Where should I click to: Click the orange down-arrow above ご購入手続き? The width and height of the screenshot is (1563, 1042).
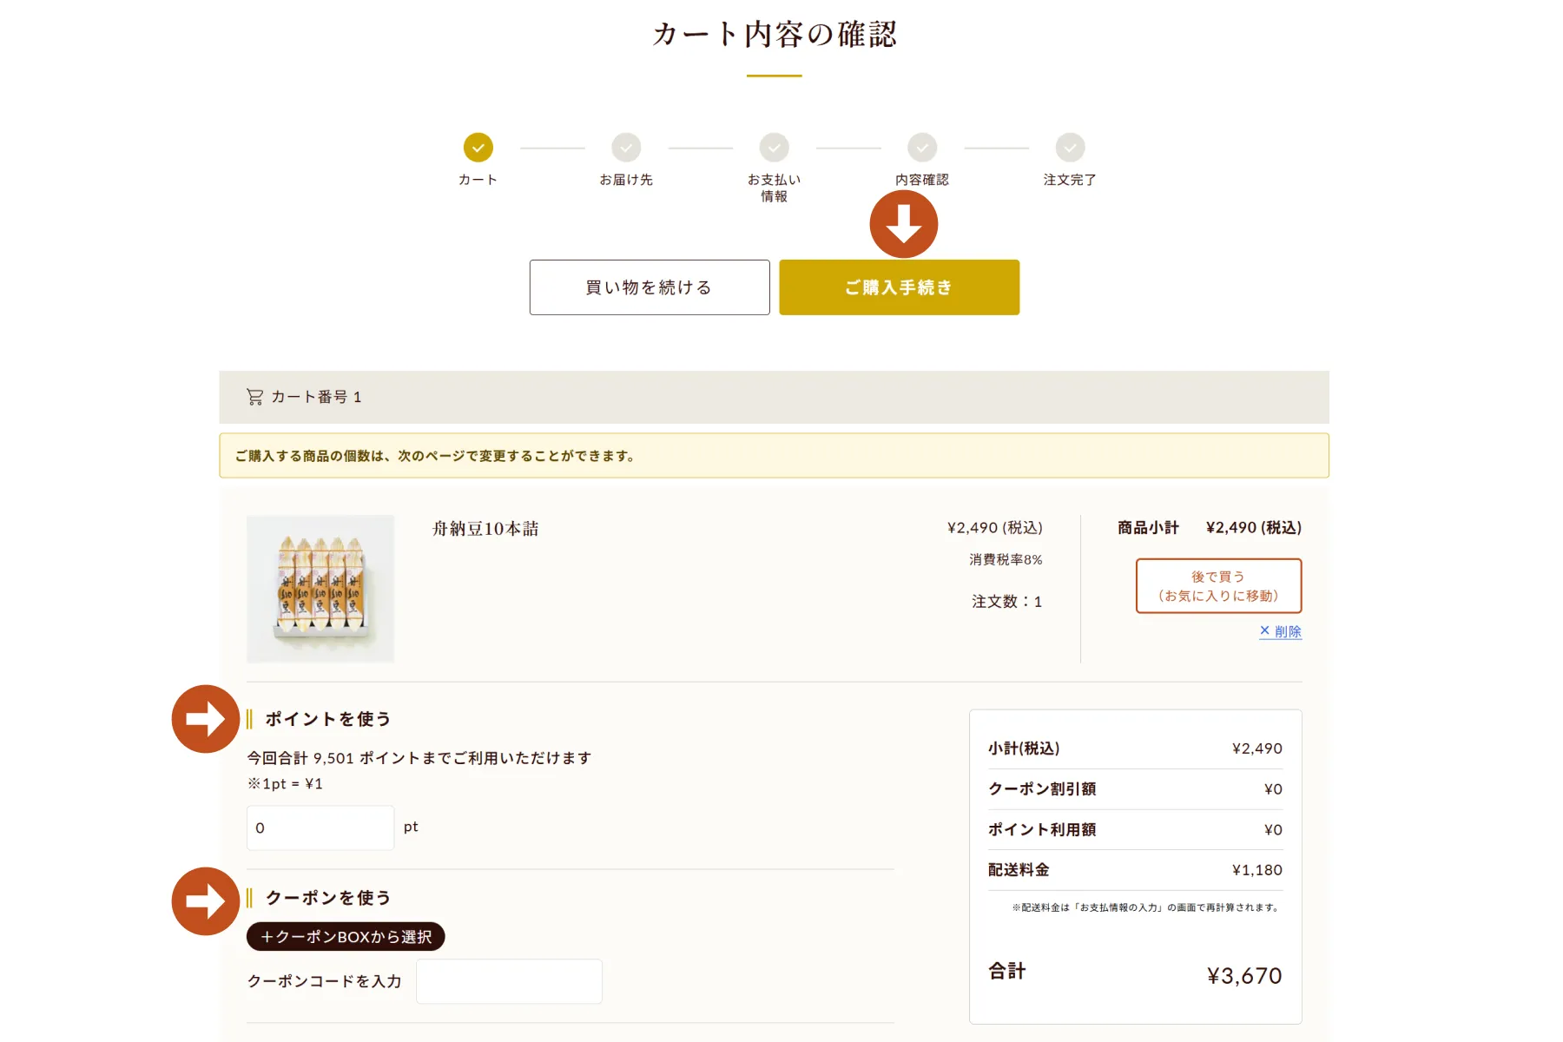[x=904, y=224]
